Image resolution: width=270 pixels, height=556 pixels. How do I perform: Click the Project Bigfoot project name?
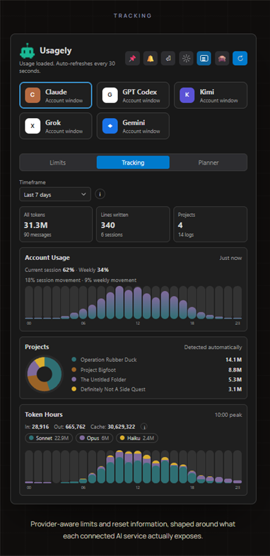(x=99, y=369)
